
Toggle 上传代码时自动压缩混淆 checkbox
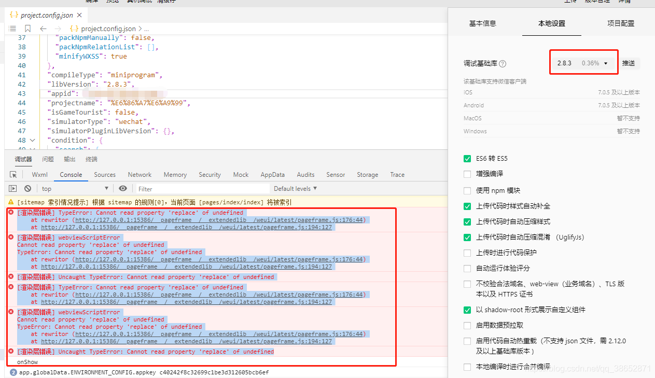coord(467,237)
